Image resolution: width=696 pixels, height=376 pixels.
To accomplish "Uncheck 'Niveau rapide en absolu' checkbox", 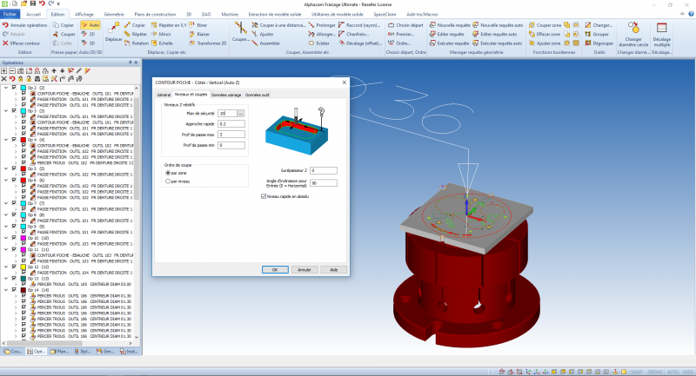I will (x=264, y=196).
